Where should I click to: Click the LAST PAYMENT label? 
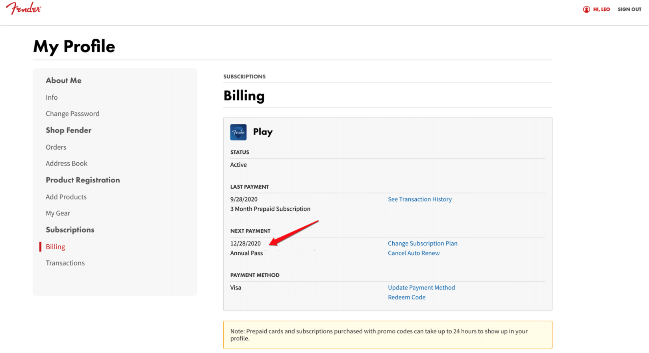click(250, 187)
